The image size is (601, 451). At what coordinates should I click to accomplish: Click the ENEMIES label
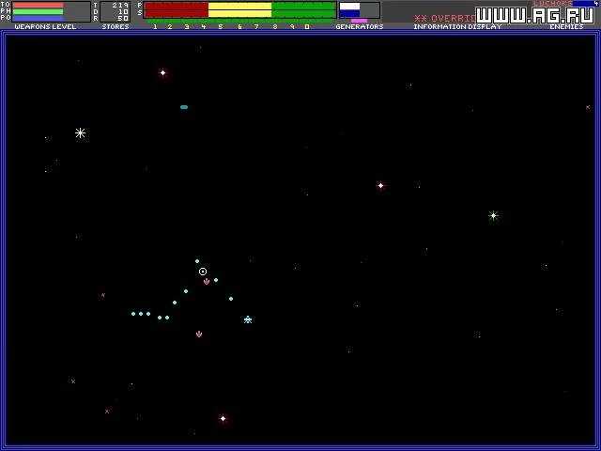[x=566, y=26]
